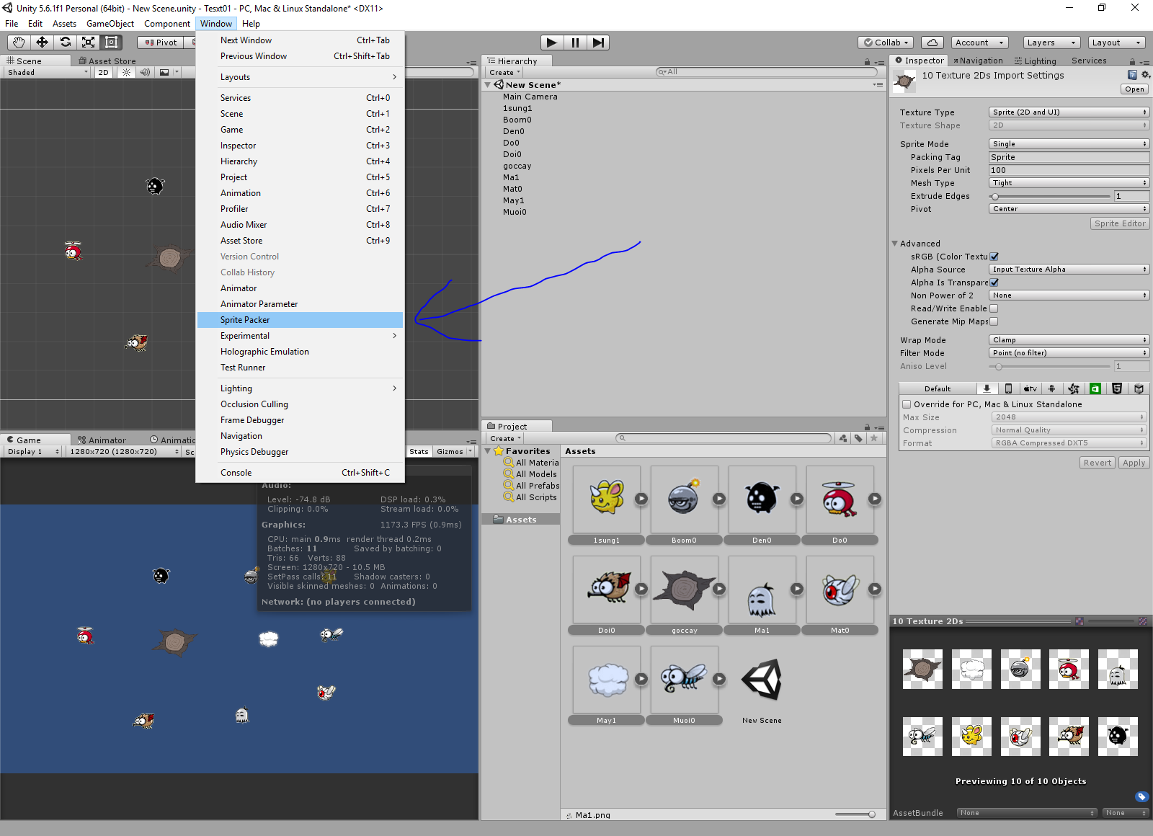The width and height of the screenshot is (1153, 836).
Task: Select the Move tool
Action: coord(42,42)
